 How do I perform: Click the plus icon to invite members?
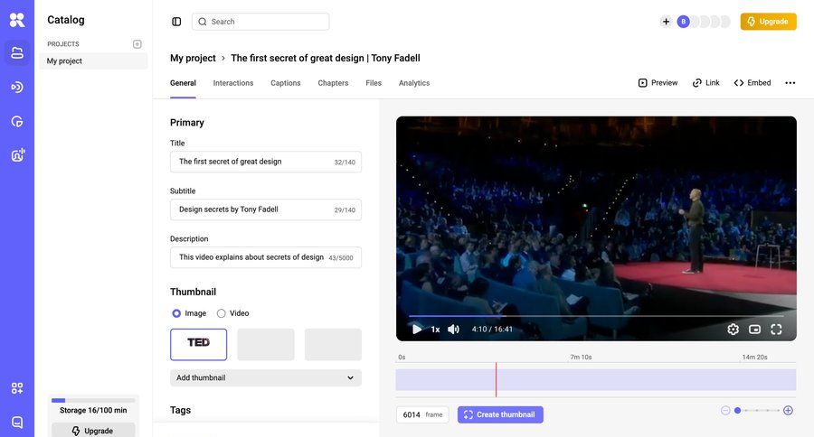(666, 22)
